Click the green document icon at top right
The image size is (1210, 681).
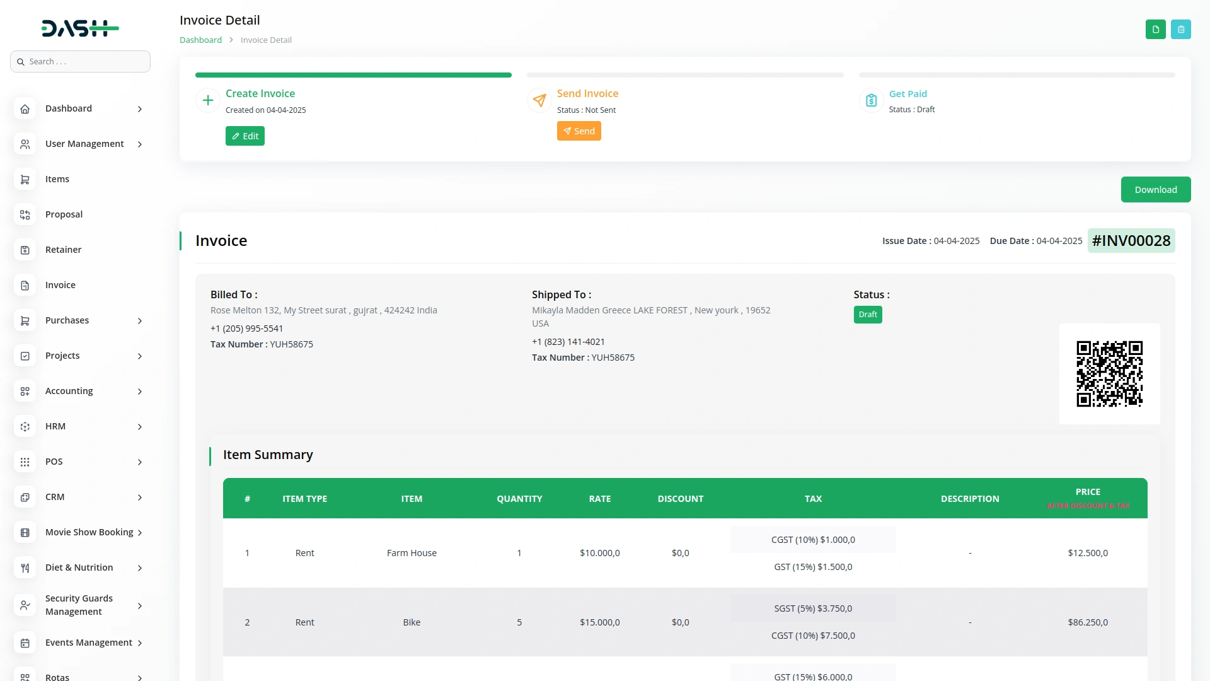click(x=1155, y=30)
